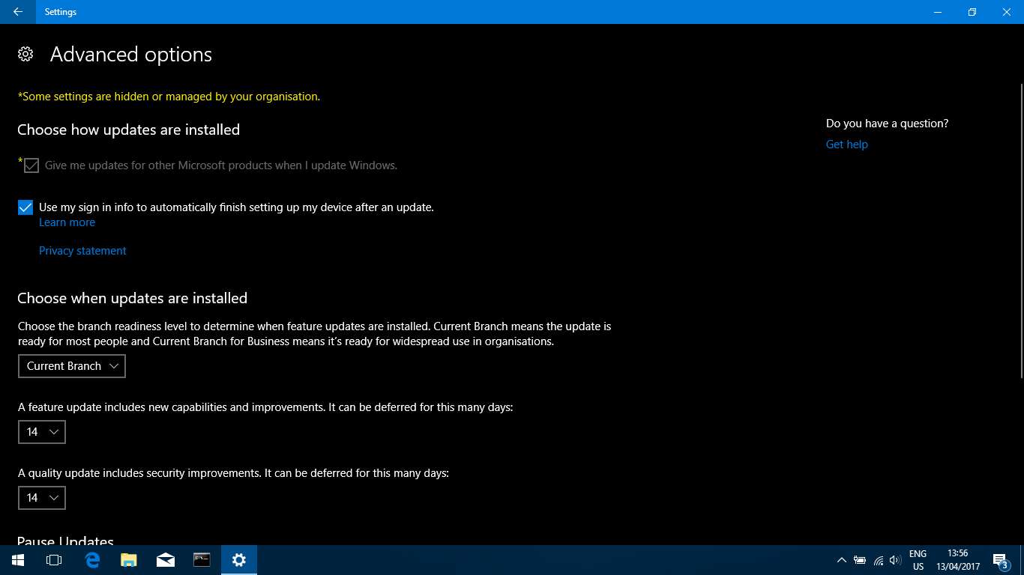Open the Privacy statement link
Viewport: 1024px width, 575px height.
[82, 251]
